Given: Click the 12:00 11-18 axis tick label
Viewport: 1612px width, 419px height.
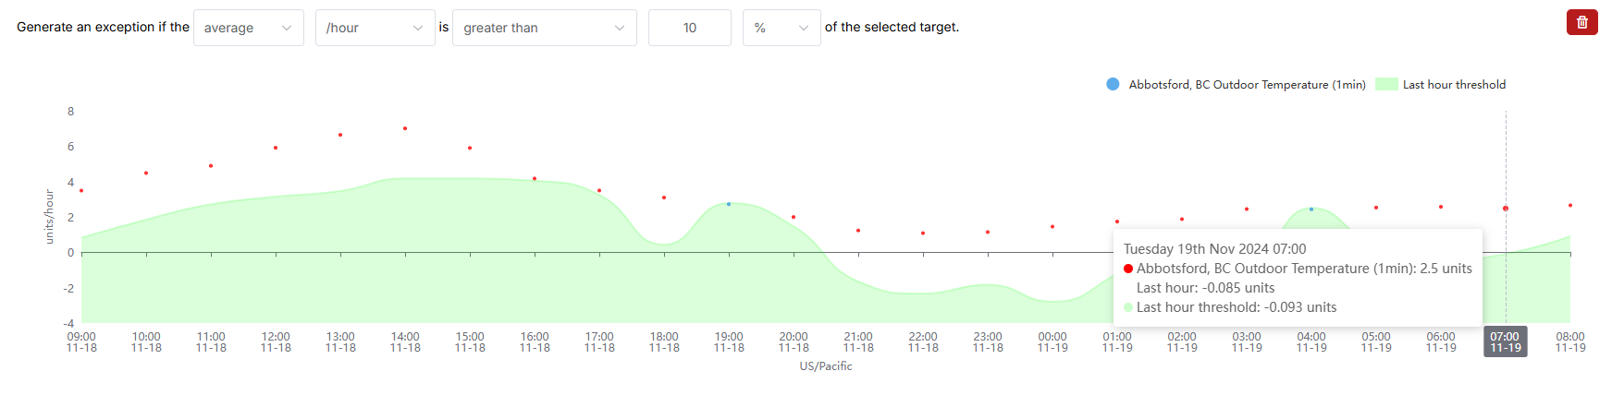Looking at the screenshot, I should (x=276, y=341).
